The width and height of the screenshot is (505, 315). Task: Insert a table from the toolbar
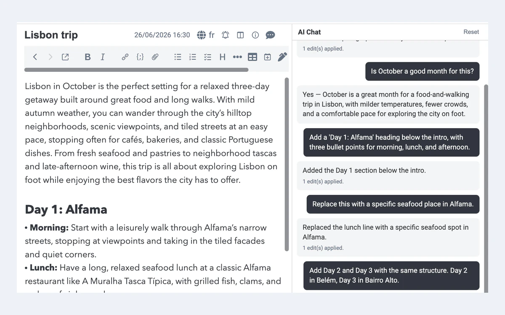coord(252,57)
